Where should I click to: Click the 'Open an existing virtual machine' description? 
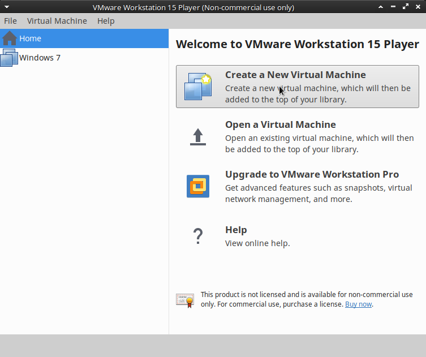(x=320, y=144)
